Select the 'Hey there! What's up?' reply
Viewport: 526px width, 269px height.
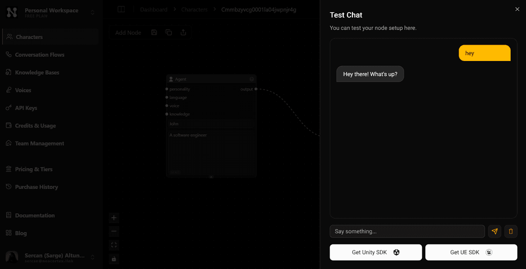click(370, 74)
